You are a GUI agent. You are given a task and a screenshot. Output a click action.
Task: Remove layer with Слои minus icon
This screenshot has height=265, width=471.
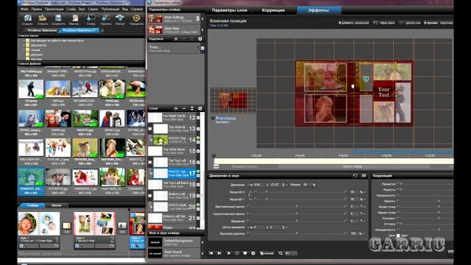pyautogui.click(x=184, y=108)
